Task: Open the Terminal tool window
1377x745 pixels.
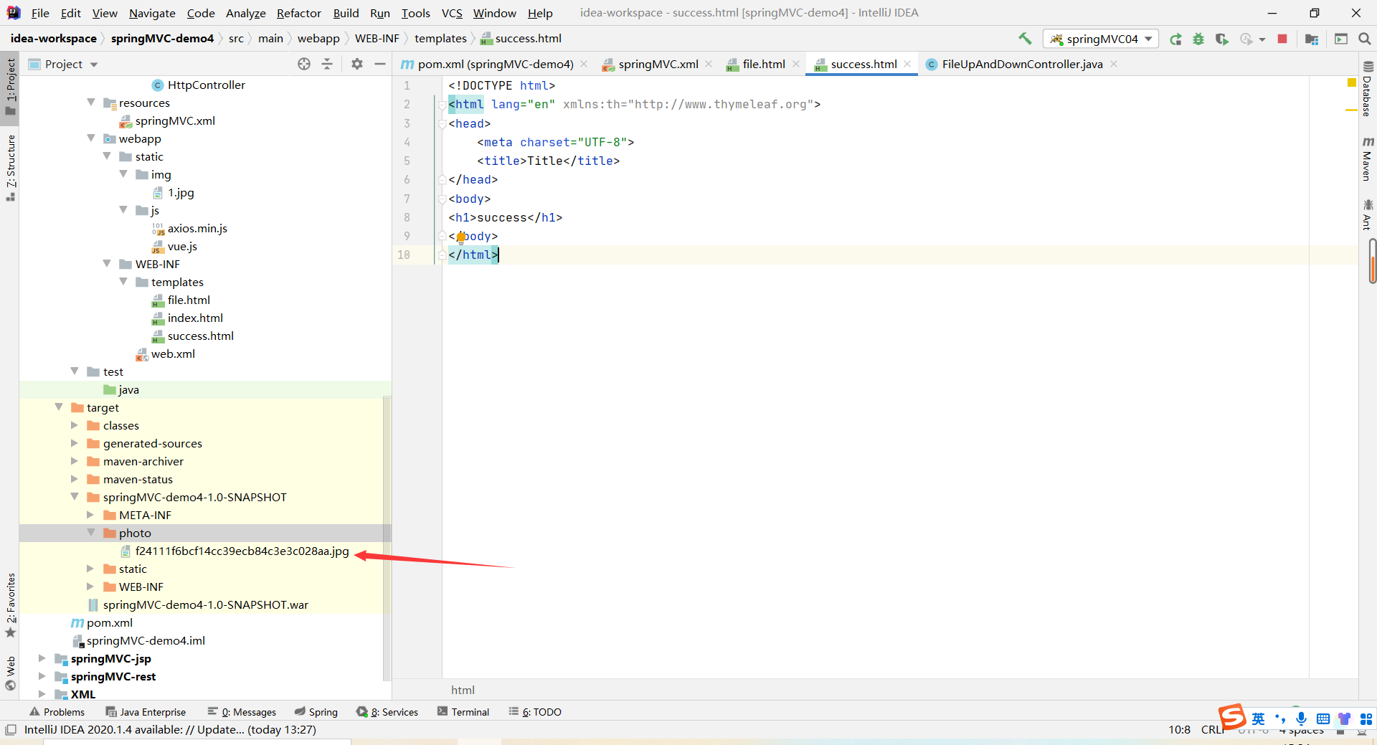Action: pos(463,712)
